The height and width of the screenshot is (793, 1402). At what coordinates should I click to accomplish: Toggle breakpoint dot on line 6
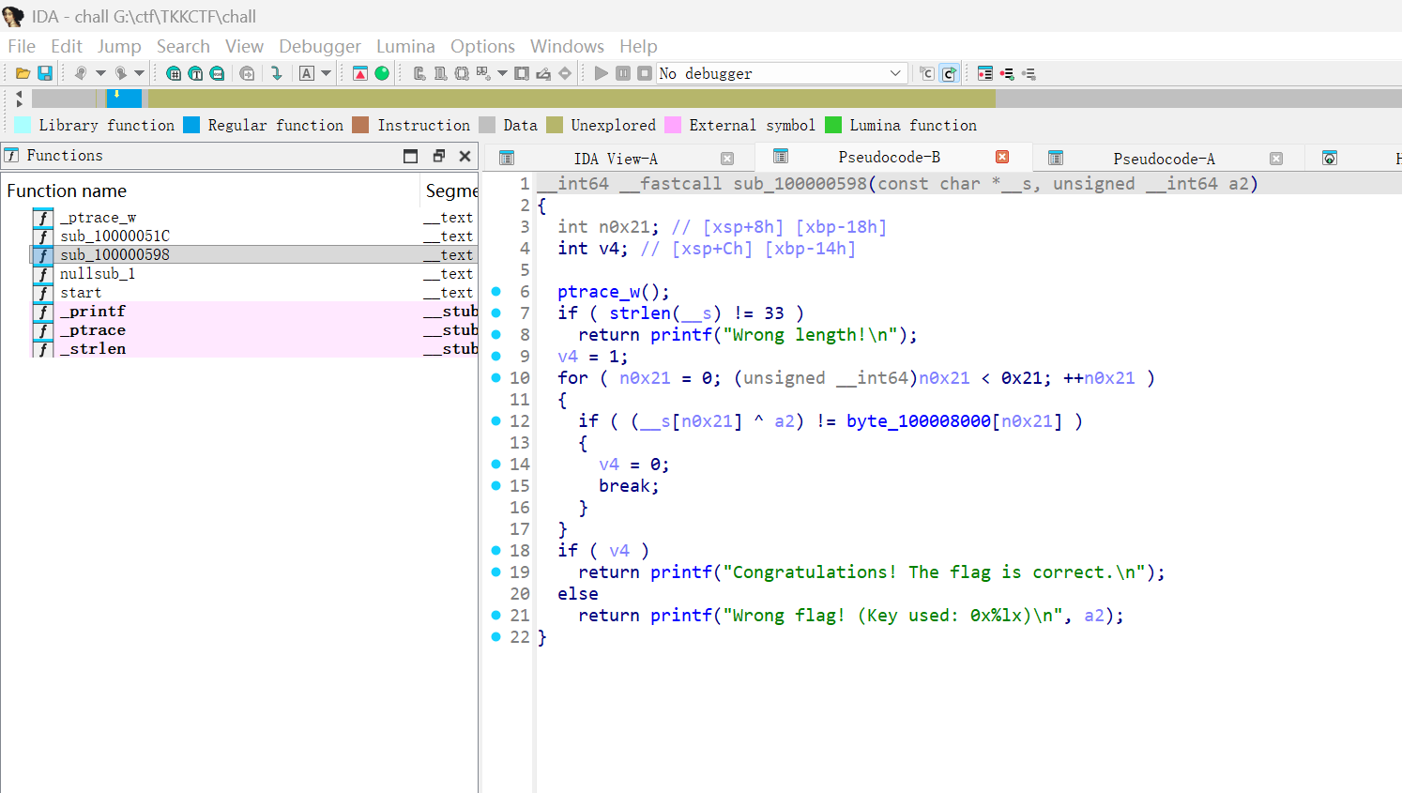pos(496,292)
